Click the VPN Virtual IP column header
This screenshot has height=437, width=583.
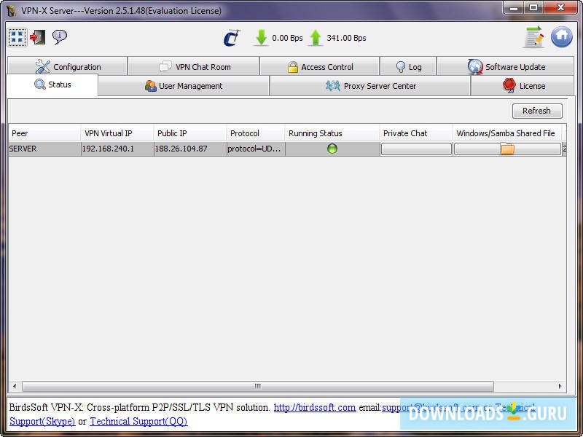point(117,133)
